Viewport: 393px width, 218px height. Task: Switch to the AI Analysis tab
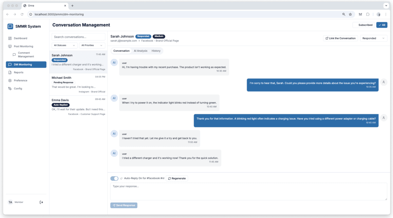click(140, 51)
